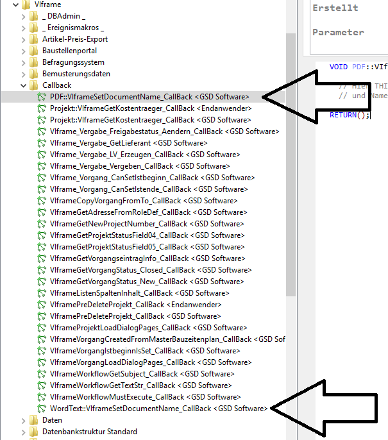Click icon of VIframeGetNewProjectNumber_CallBack

pos(42,224)
